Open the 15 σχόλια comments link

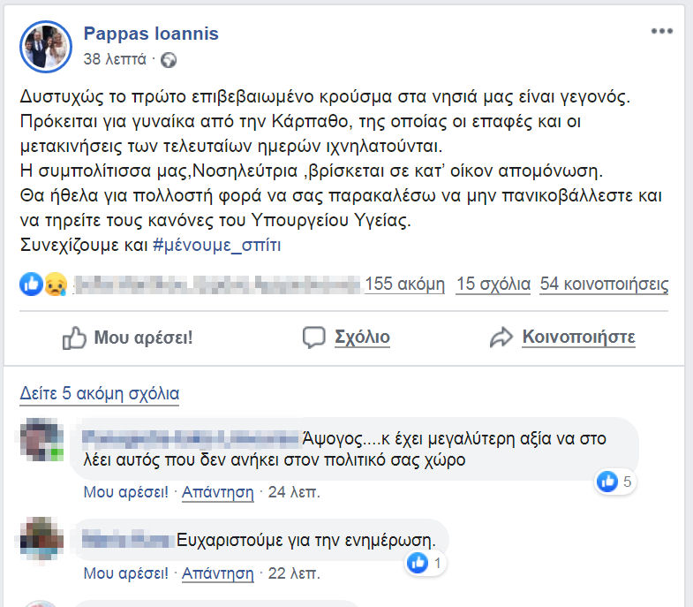(x=493, y=285)
